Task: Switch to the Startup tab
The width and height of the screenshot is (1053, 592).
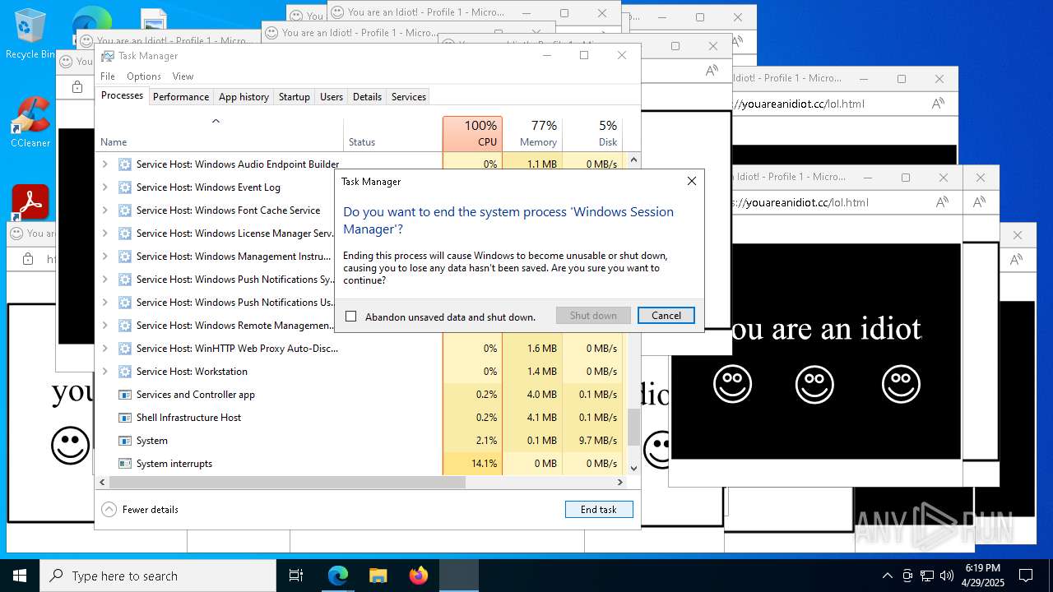Action: 294,97
